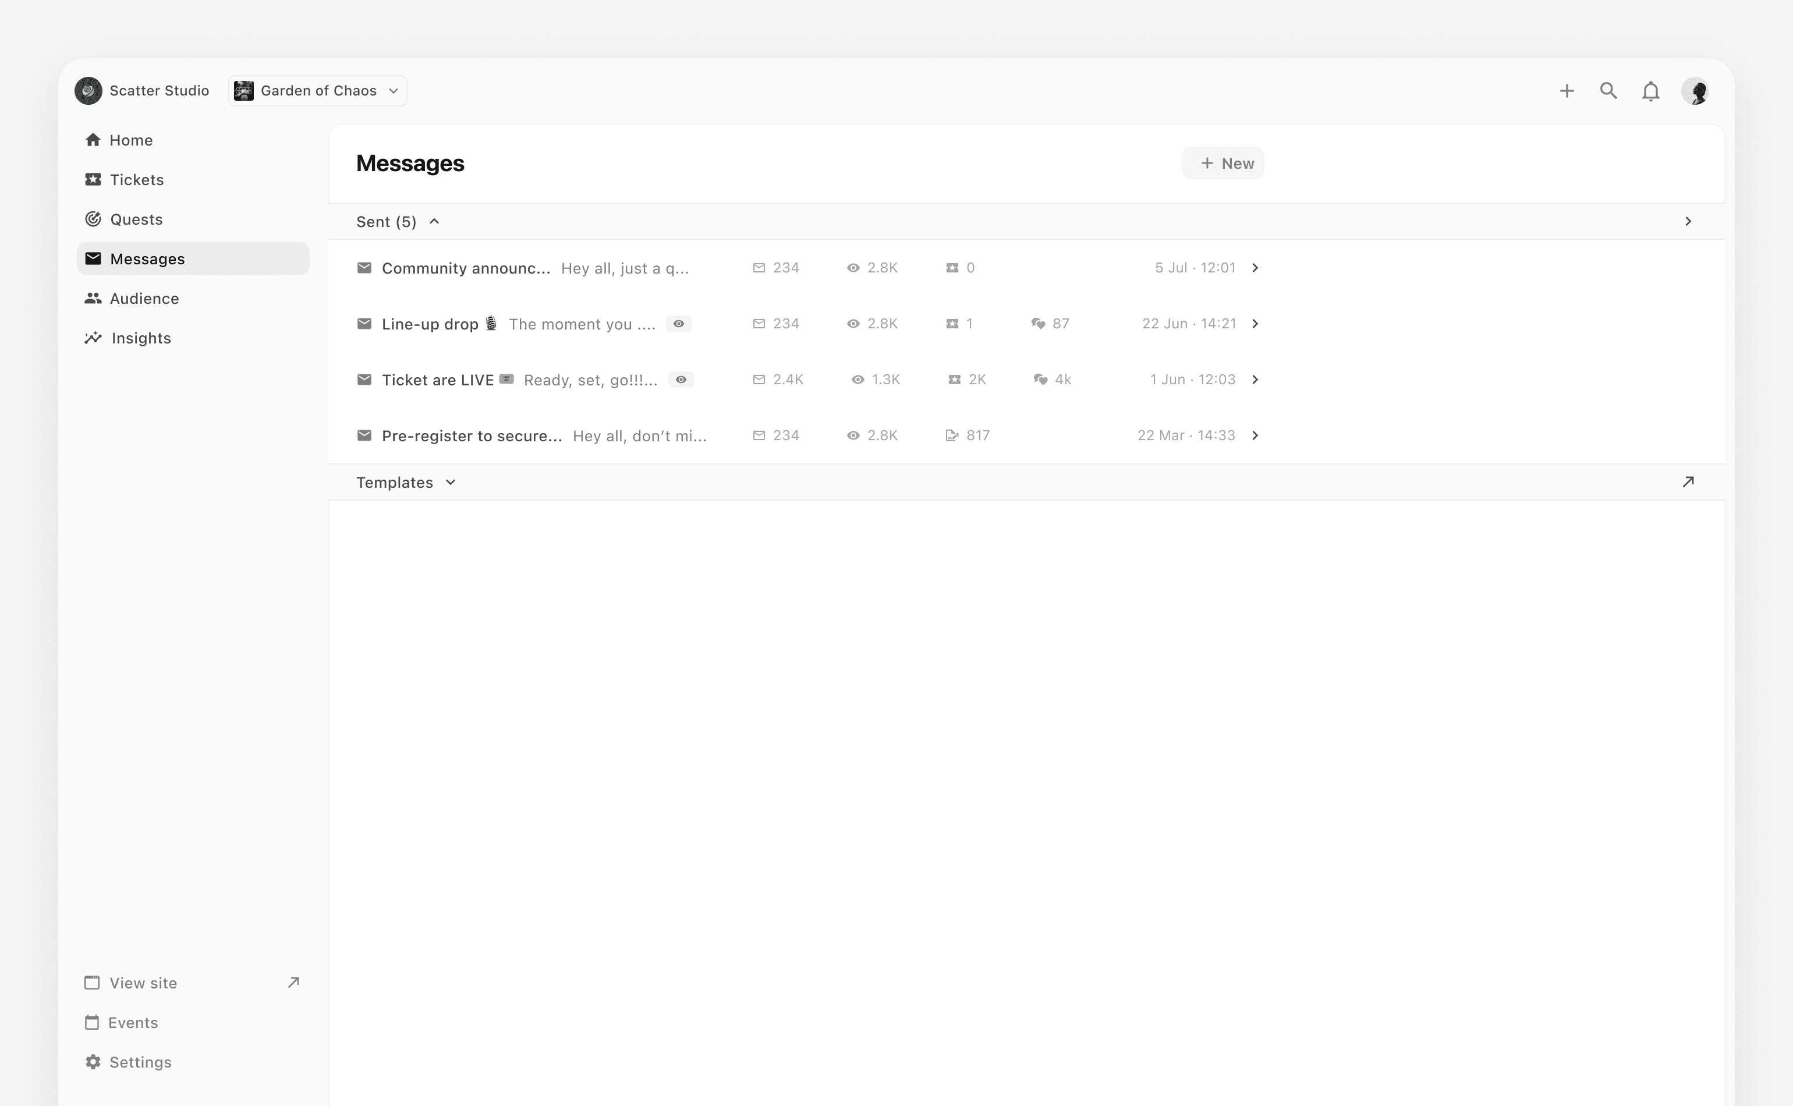Click the plus icon in top bar
The height and width of the screenshot is (1106, 1793).
[1566, 91]
